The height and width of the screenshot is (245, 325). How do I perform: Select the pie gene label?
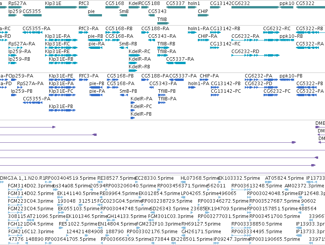coord(91,11)
